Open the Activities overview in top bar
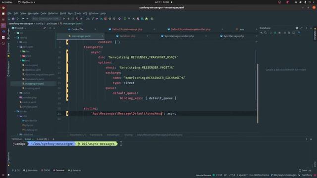This screenshot has height=178, width=317. tap(7, 2)
